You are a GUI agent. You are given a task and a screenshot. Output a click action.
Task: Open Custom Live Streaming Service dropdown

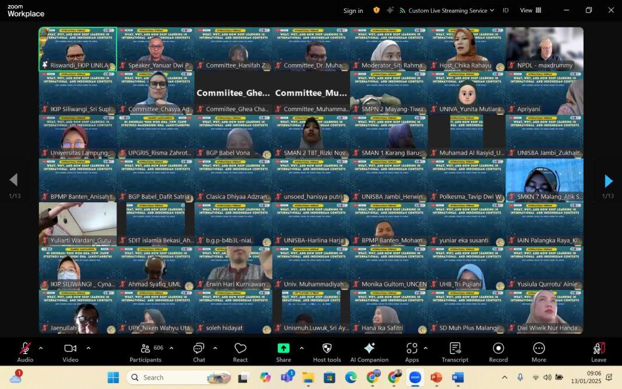pos(447,10)
